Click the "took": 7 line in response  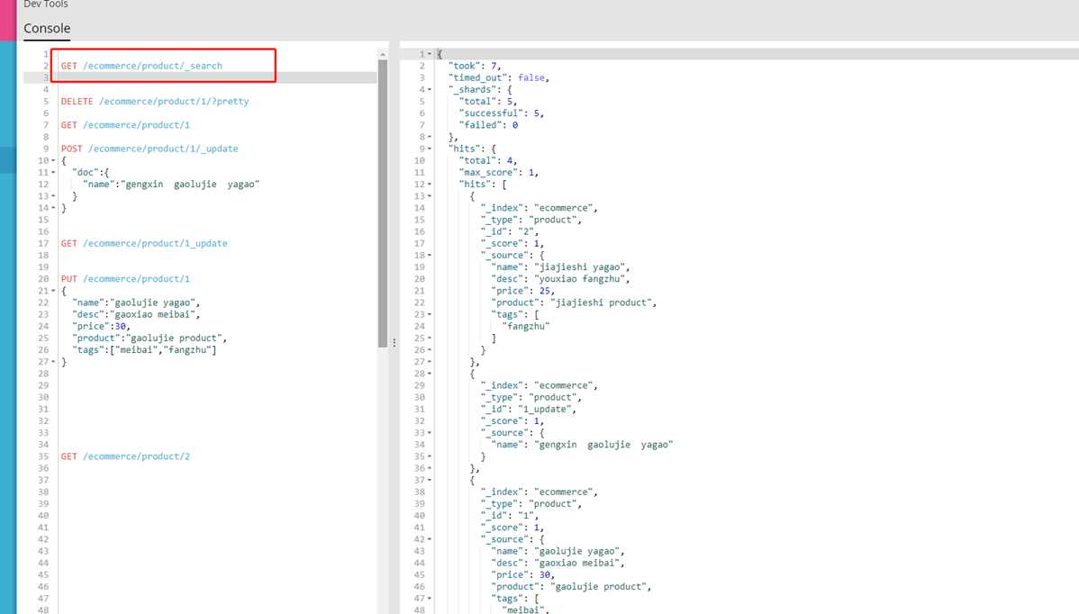[x=475, y=66]
